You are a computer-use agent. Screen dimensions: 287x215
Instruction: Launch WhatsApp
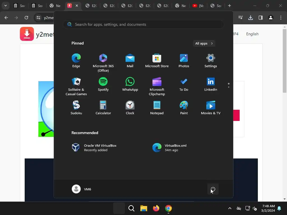(130, 84)
